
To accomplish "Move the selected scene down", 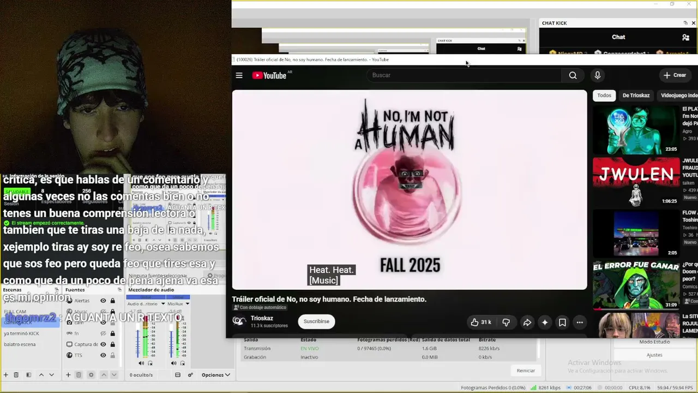I will pos(51,375).
